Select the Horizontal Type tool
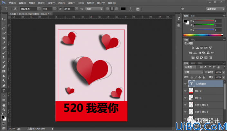227x131 pixels. pos(4,91)
